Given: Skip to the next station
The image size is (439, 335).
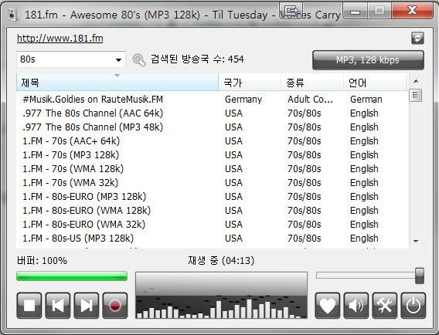Looking at the screenshot, I should pos(87,306).
